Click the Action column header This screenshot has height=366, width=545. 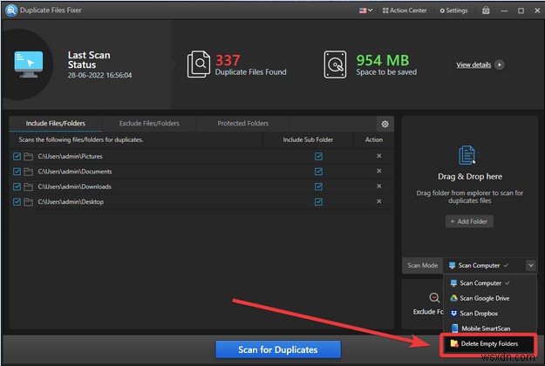374,139
